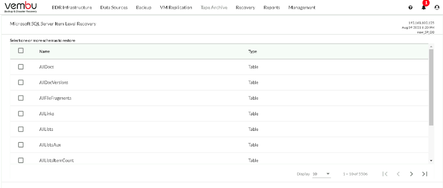This screenshot has width=443, height=188.
Task: Open the user account profile icon
Action: point(437,8)
